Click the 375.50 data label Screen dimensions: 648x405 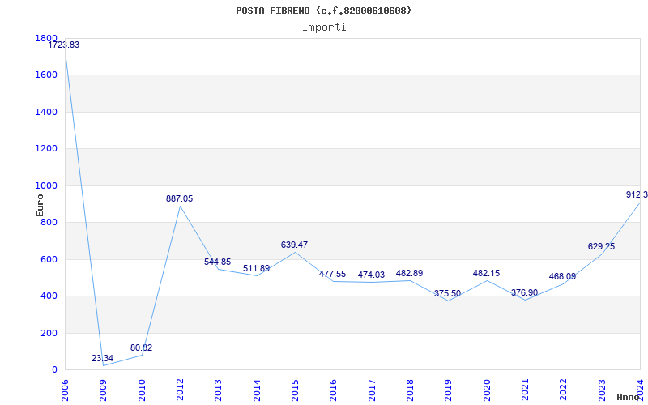point(447,293)
